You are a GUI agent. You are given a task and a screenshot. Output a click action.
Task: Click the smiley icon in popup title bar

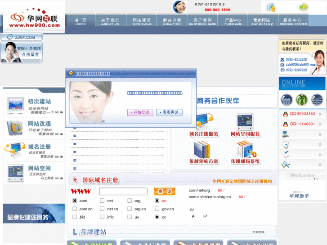pyautogui.click(x=71, y=73)
